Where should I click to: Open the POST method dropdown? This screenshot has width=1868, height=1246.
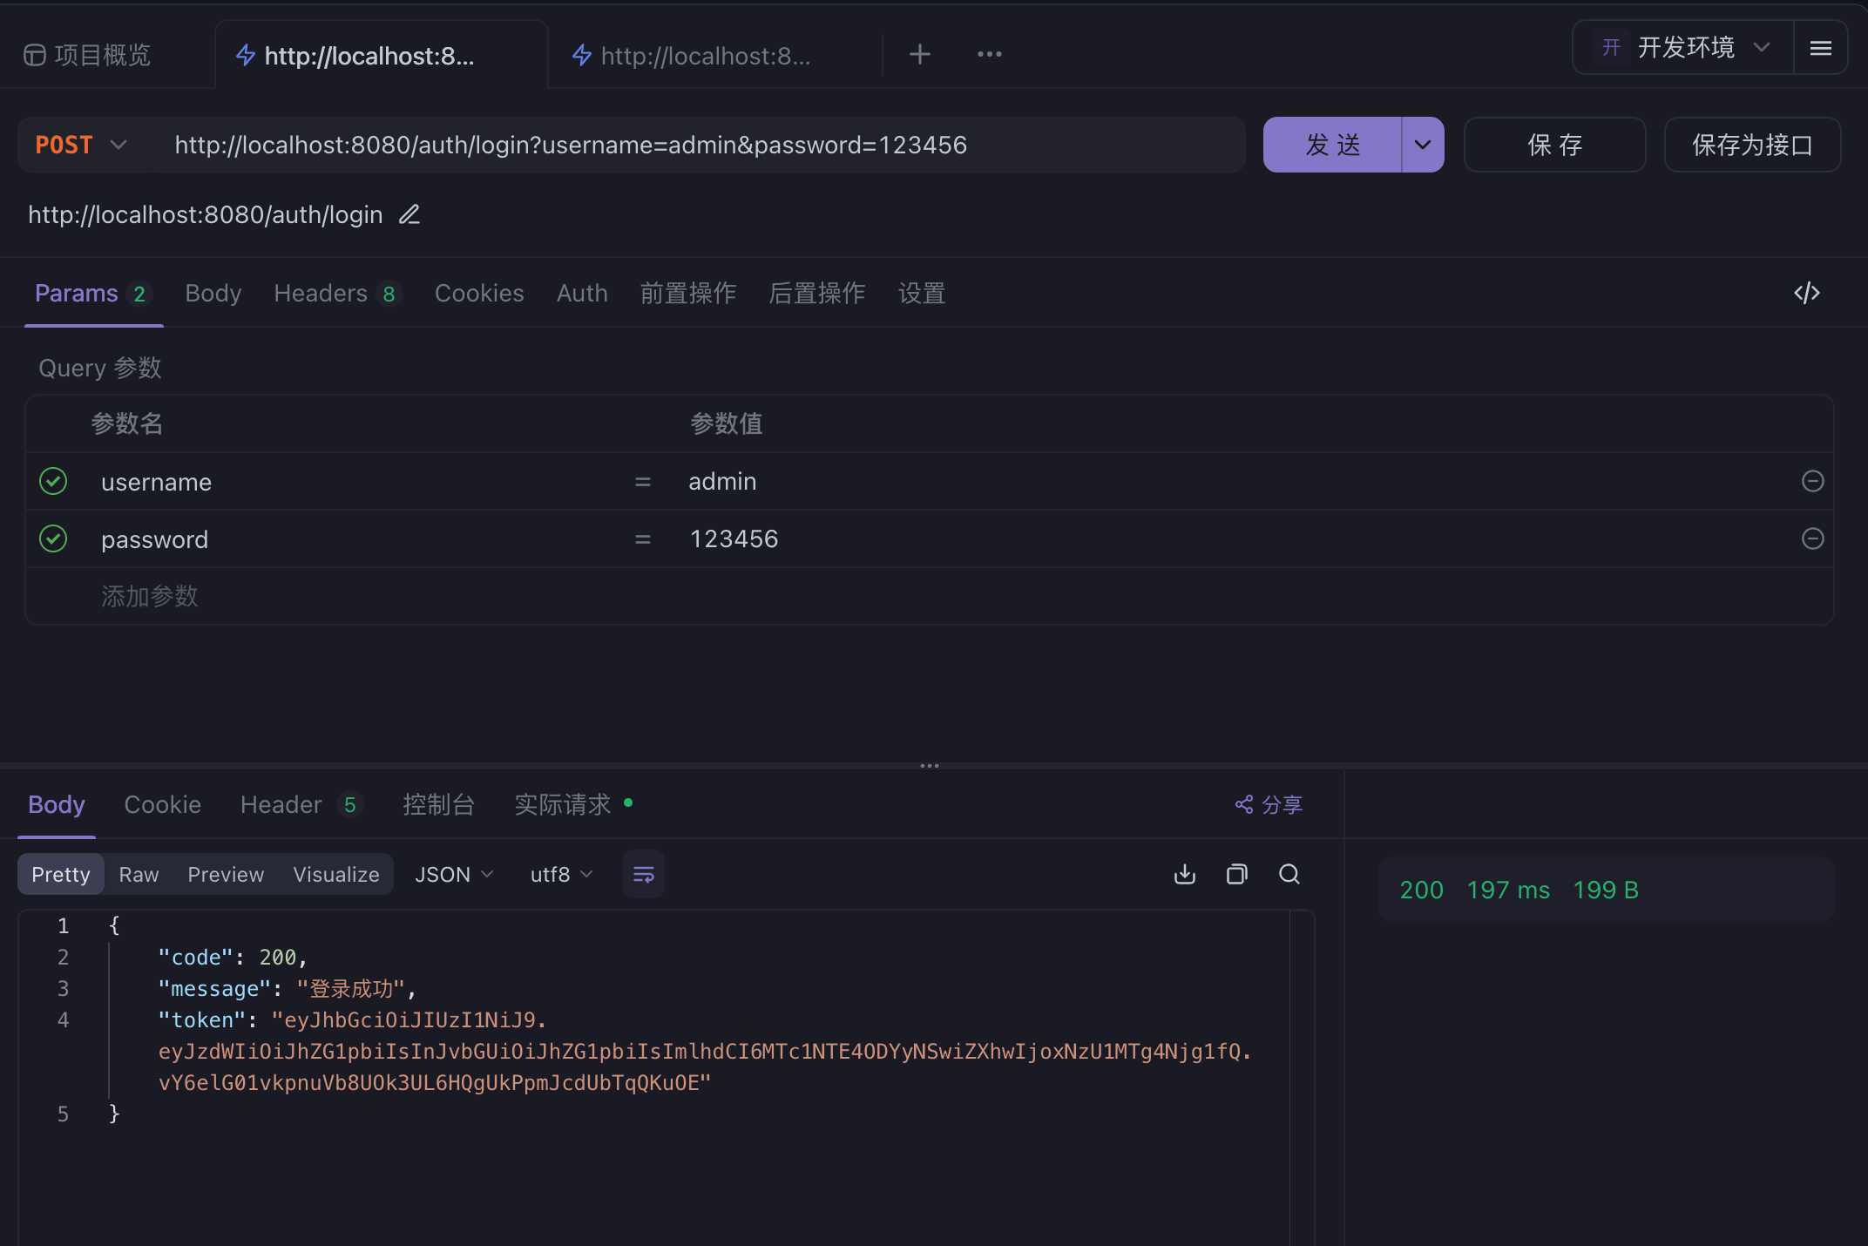tap(83, 145)
